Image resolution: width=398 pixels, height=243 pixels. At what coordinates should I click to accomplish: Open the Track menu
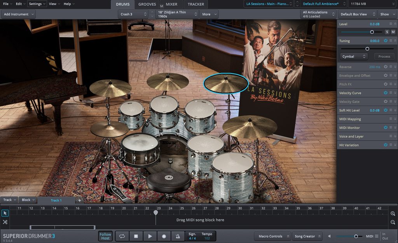9,200
